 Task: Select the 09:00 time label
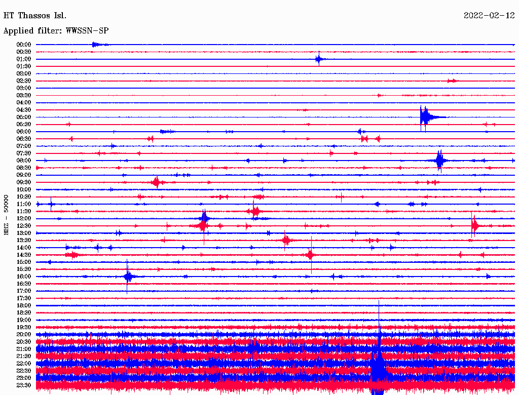23,175
